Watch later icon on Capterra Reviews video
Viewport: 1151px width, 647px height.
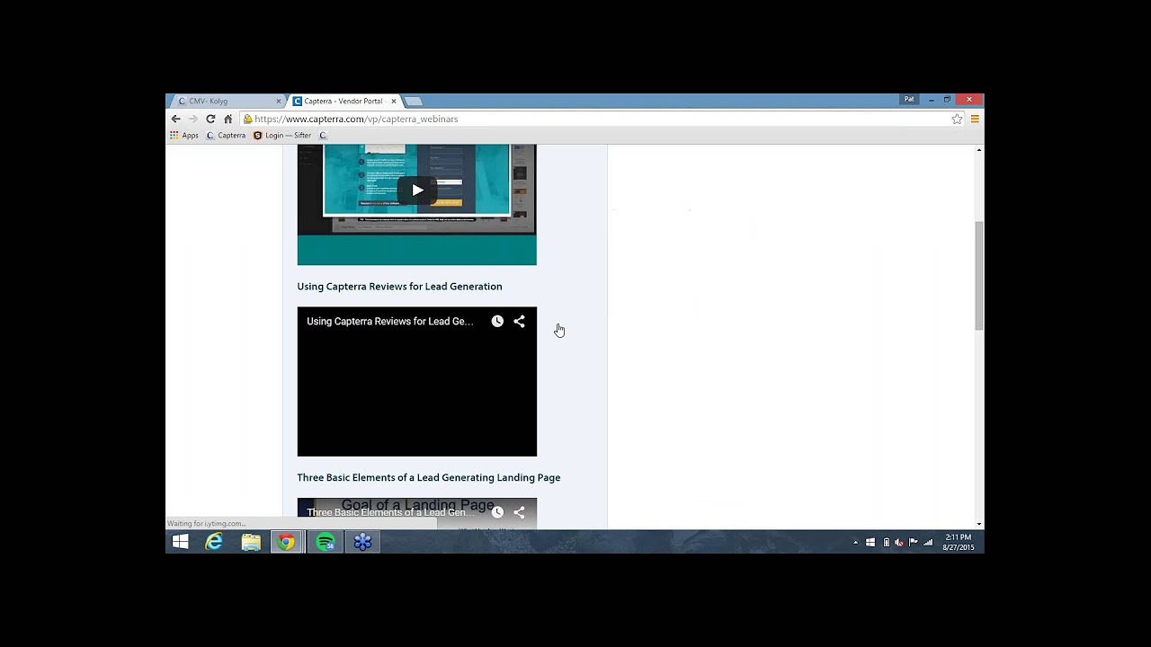pos(497,321)
